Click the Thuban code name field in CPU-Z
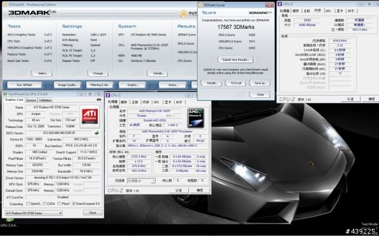Image resolution: width=379 pixels, height=236 pixels. (x=142, y=116)
